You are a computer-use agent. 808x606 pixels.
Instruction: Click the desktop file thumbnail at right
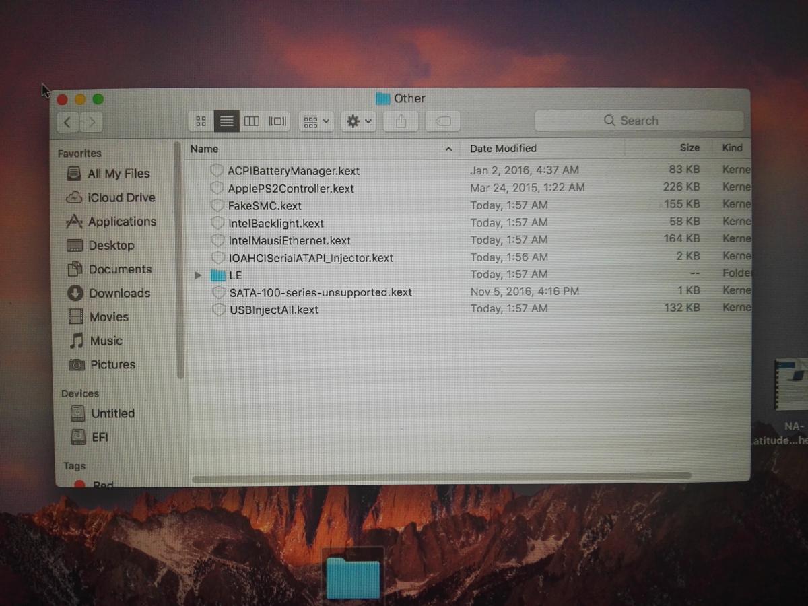(791, 385)
